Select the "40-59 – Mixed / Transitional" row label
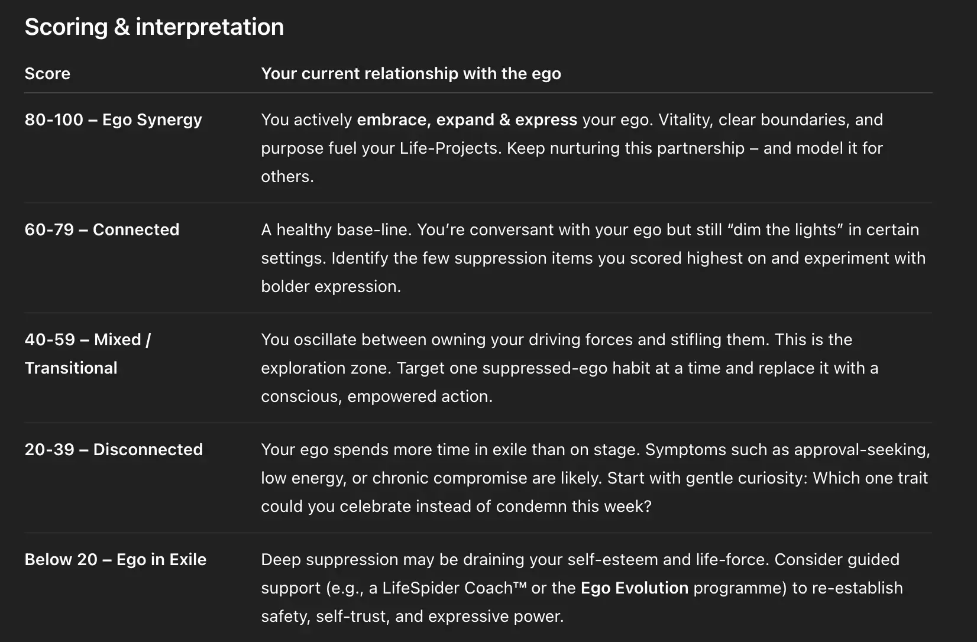Screen dimensions: 977x642 pos(88,354)
